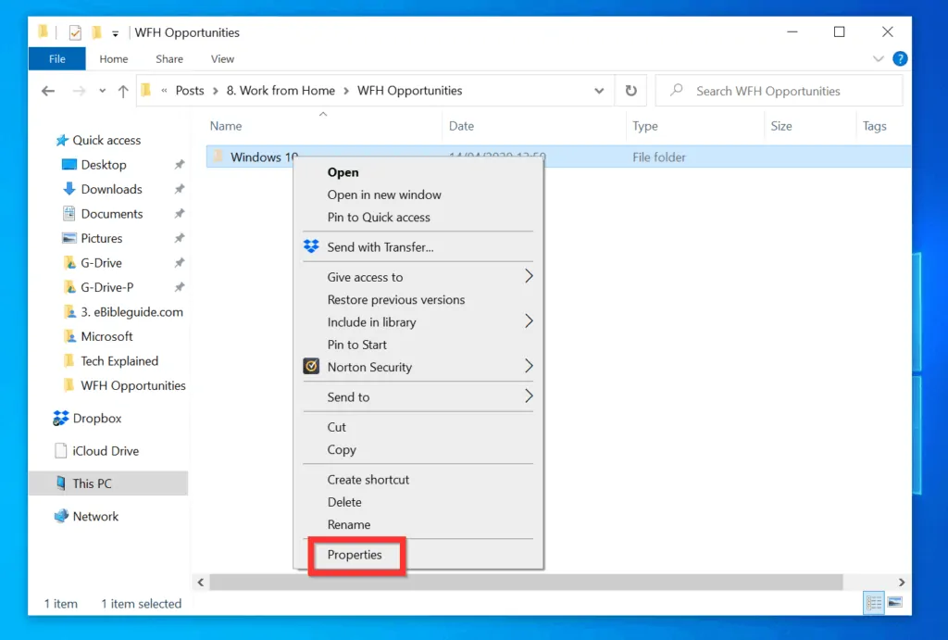
Task: Select Open in new window from context menu
Action: tap(384, 195)
